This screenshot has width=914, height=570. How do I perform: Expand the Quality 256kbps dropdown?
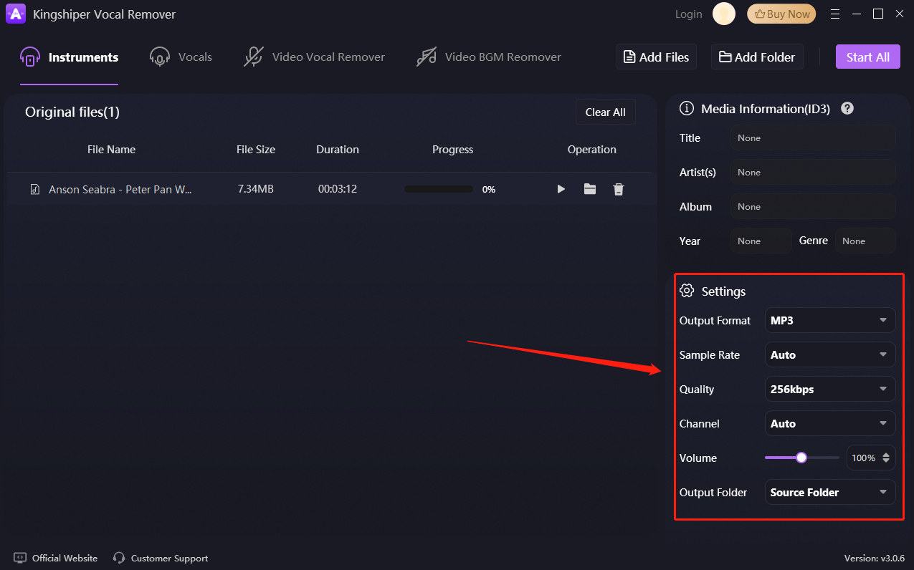(x=830, y=389)
